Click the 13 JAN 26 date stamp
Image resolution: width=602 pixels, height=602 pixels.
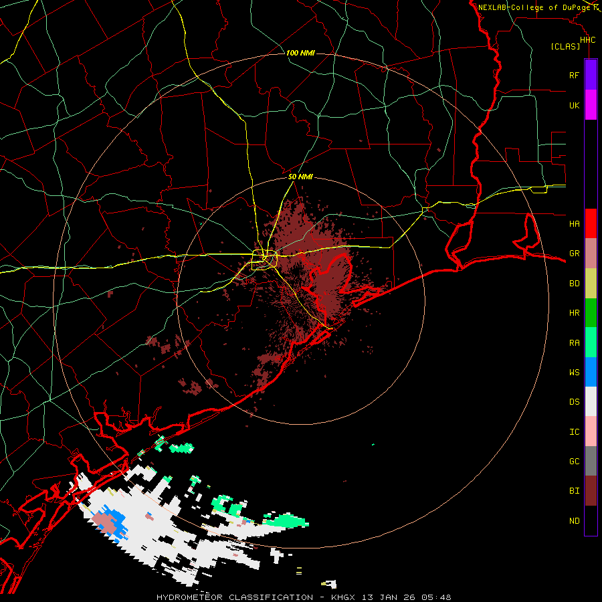tap(388, 597)
